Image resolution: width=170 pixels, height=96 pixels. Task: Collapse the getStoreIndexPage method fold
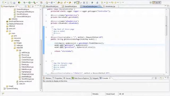tap(46, 37)
